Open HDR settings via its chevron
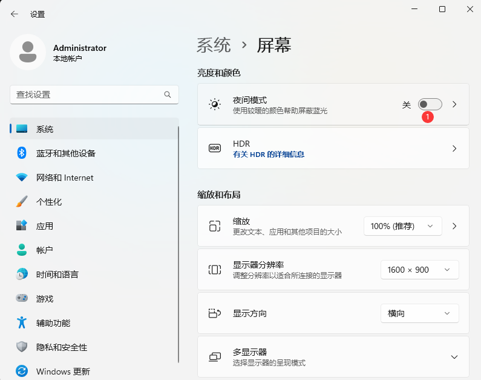Screen dimensions: 481x380 coord(454,148)
